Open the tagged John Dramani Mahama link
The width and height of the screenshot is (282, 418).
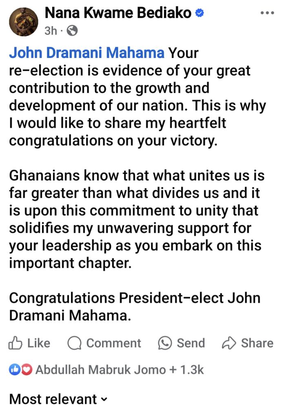point(87,53)
